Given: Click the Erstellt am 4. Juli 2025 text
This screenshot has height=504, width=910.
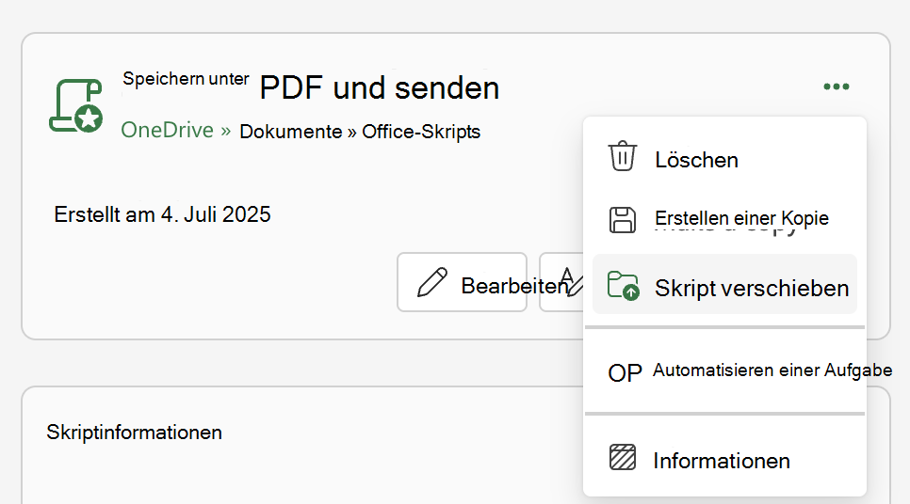Looking at the screenshot, I should point(162,214).
